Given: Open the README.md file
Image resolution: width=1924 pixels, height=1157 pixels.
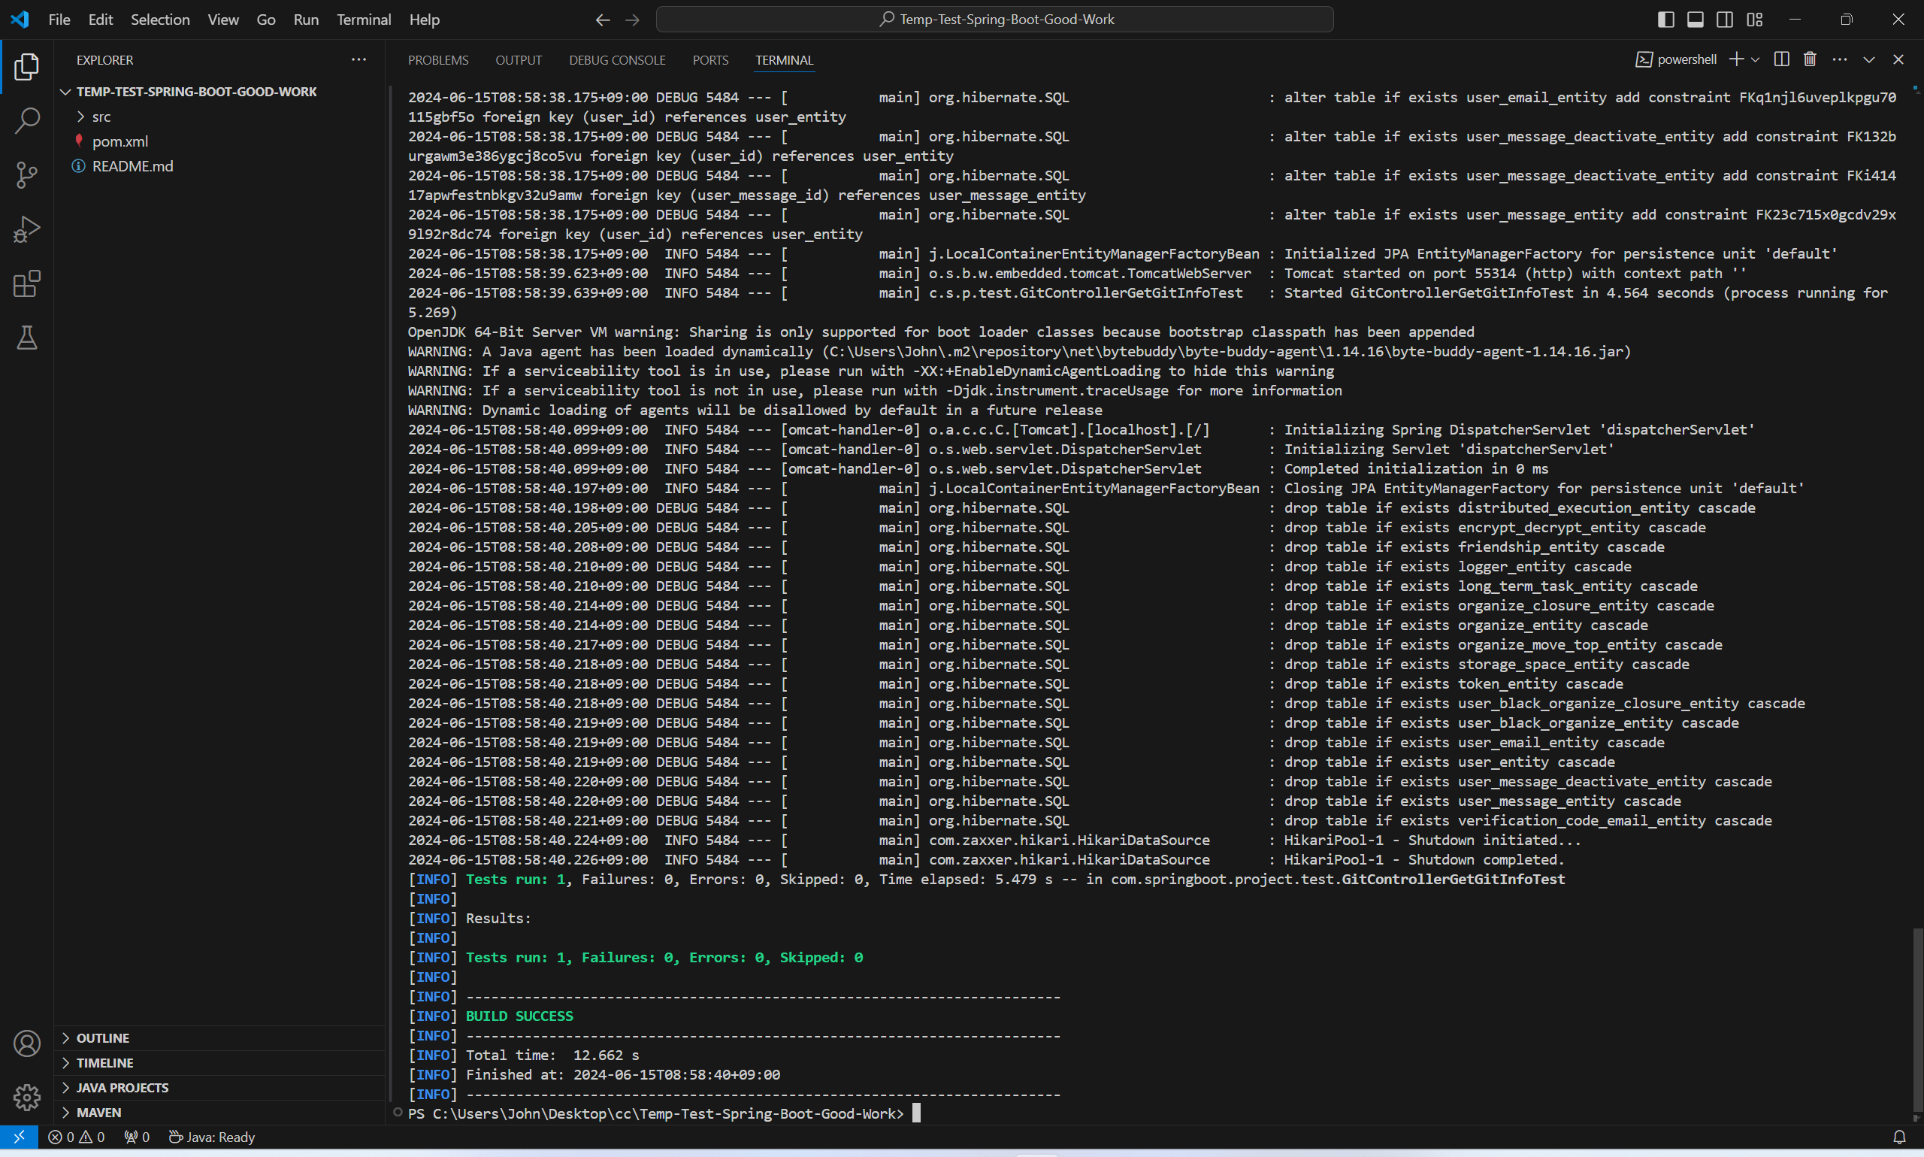Looking at the screenshot, I should point(132,165).
